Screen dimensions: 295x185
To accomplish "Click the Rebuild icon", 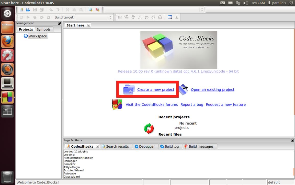I will pyautogui.click(x=42, y=17).
